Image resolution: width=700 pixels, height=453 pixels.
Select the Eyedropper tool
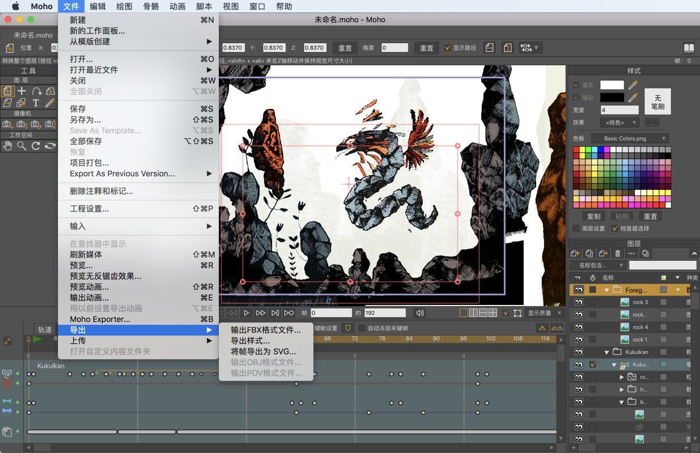pos(49,103)
